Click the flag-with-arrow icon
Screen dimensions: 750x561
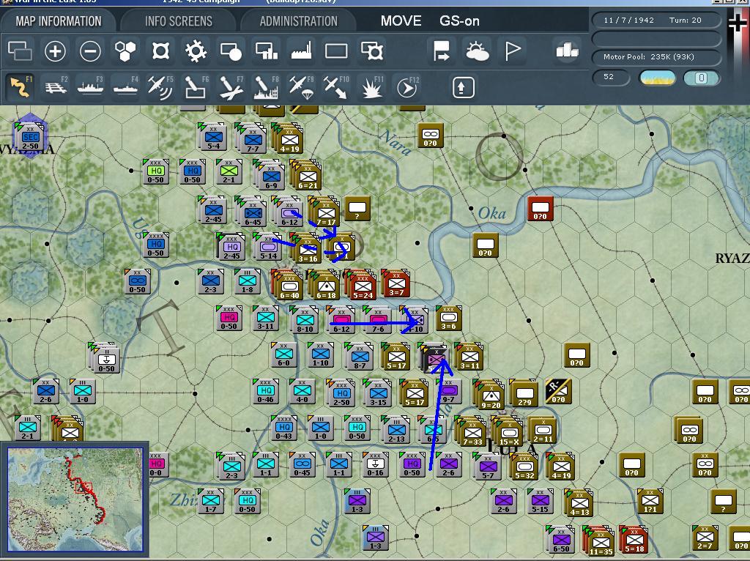(441, 51)
